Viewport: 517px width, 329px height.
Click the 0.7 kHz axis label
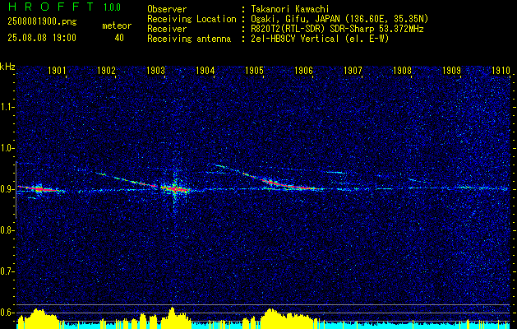point(7,271)
